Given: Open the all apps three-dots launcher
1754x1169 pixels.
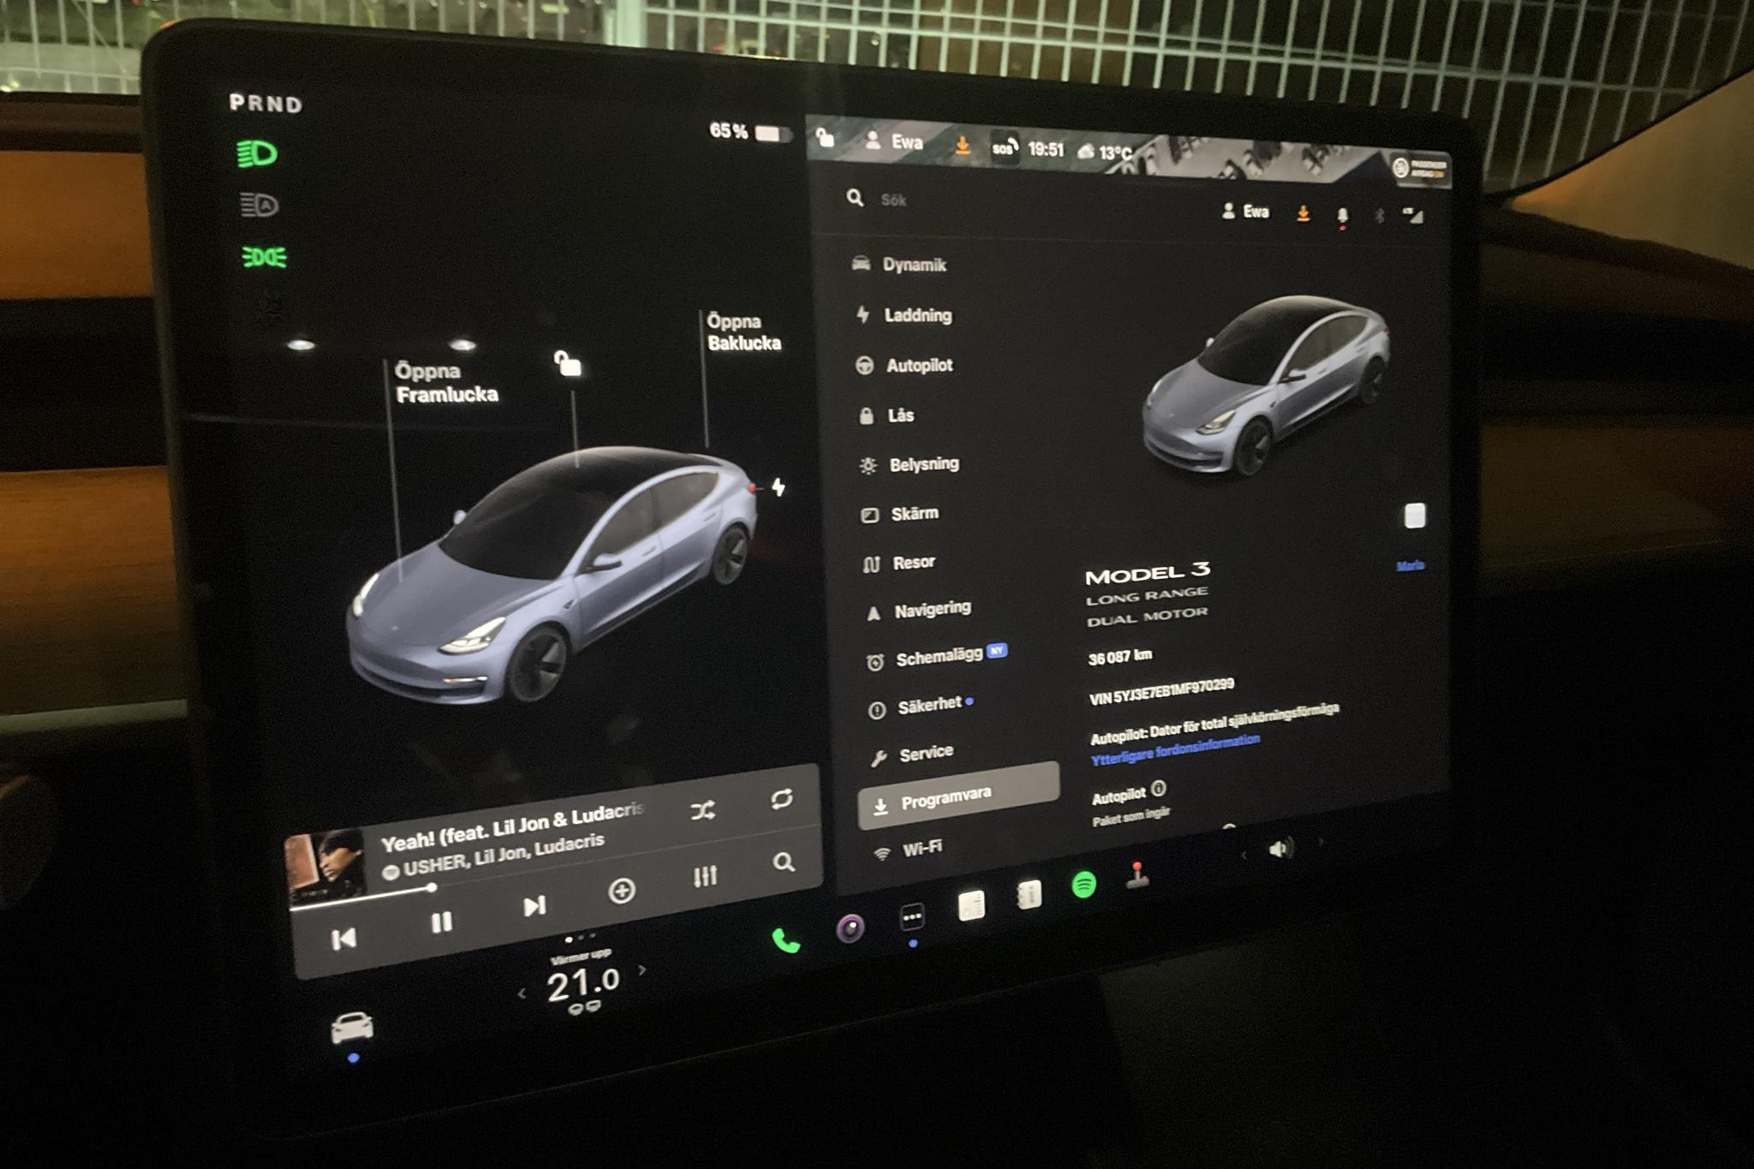Looking at the screenshot, I should point(913,917).
